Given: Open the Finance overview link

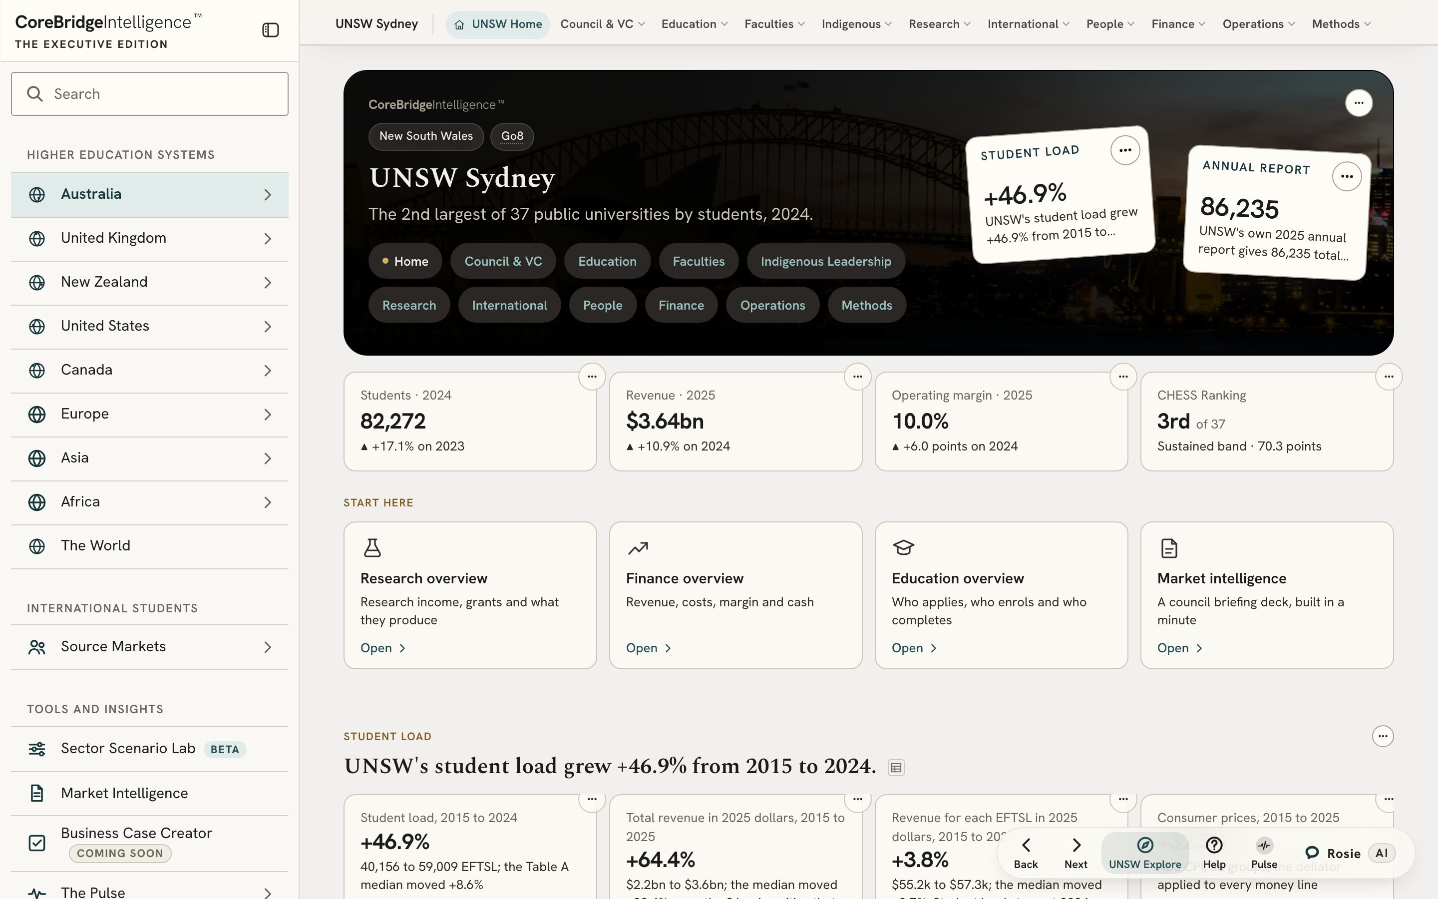Looking at the screenshot, I should [x=649, y=648].
